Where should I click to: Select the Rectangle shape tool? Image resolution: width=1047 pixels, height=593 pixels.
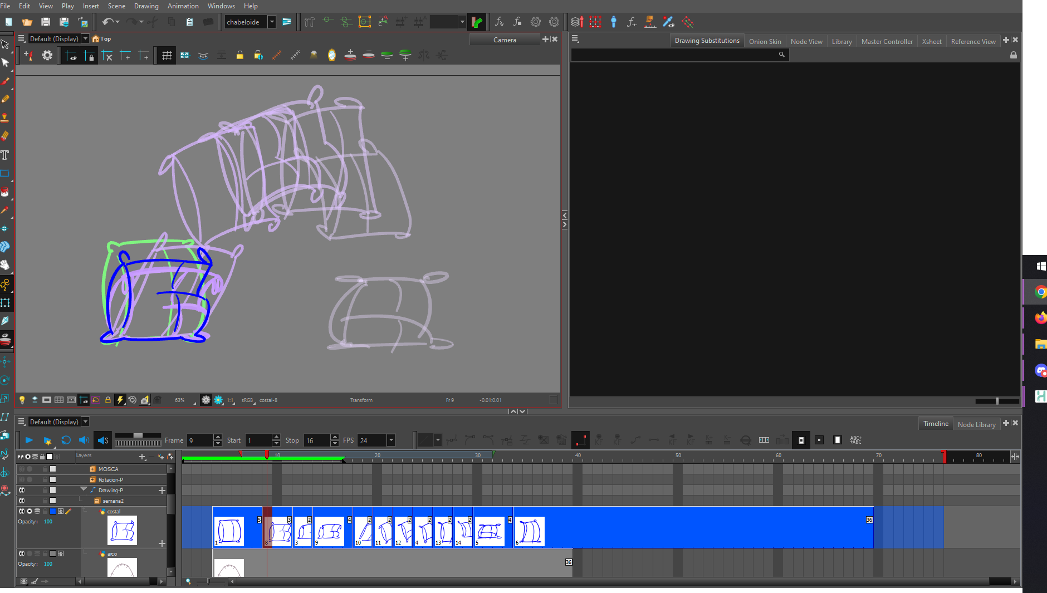coord(6,173)
